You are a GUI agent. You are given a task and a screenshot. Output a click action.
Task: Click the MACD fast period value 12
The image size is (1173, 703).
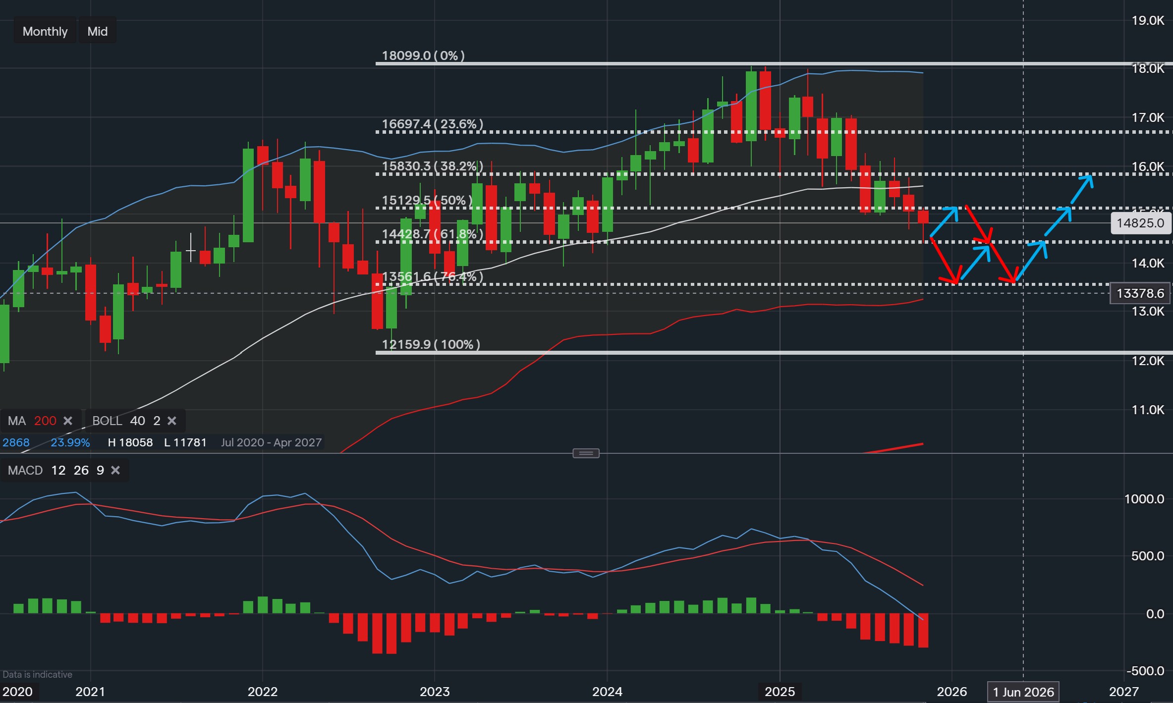point(58,470)
